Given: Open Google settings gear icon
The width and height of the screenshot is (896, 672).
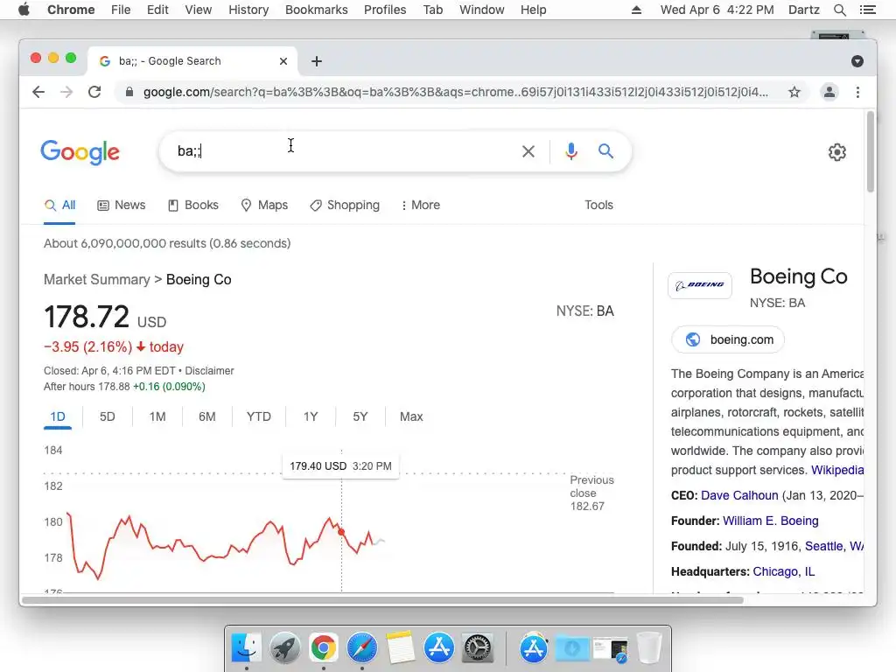Looking at the screenshot, I should point(837,152).
